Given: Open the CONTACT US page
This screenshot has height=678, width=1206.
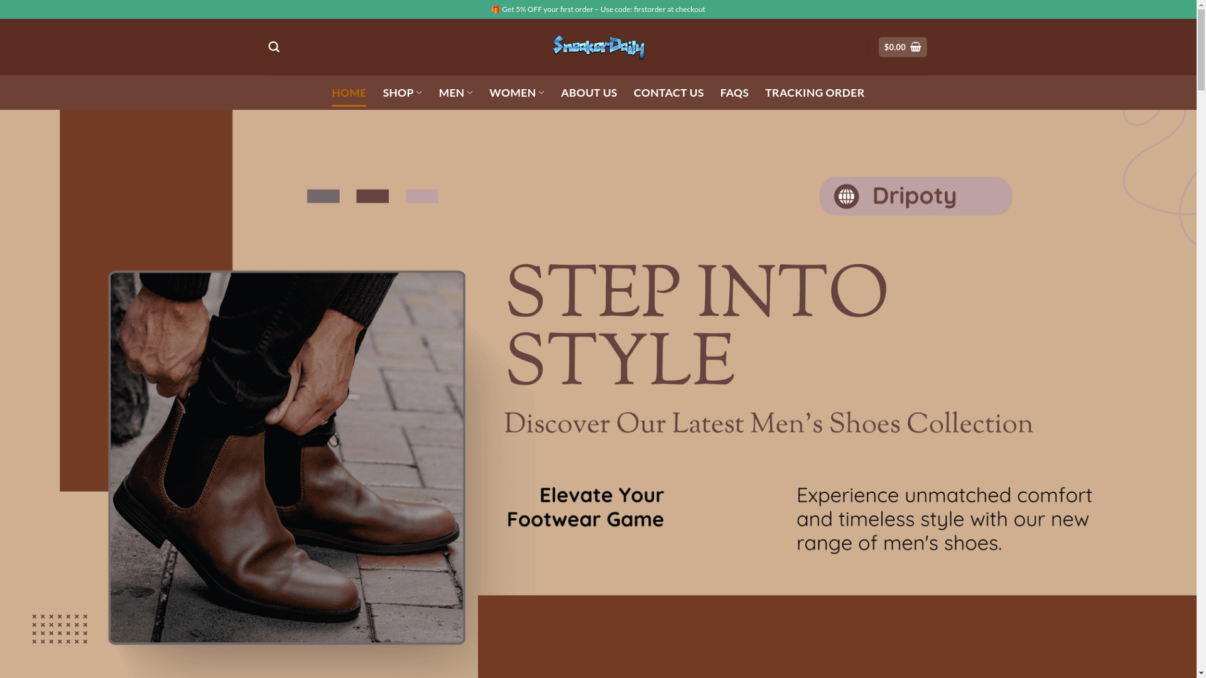Looking at the screenshot, I should 669,92.
